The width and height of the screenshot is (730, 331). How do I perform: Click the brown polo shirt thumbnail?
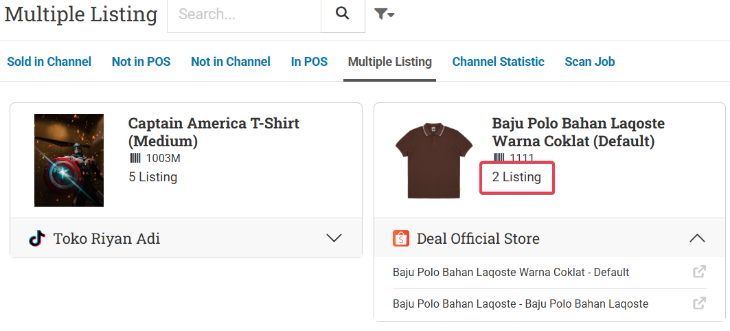click(433, 160)
